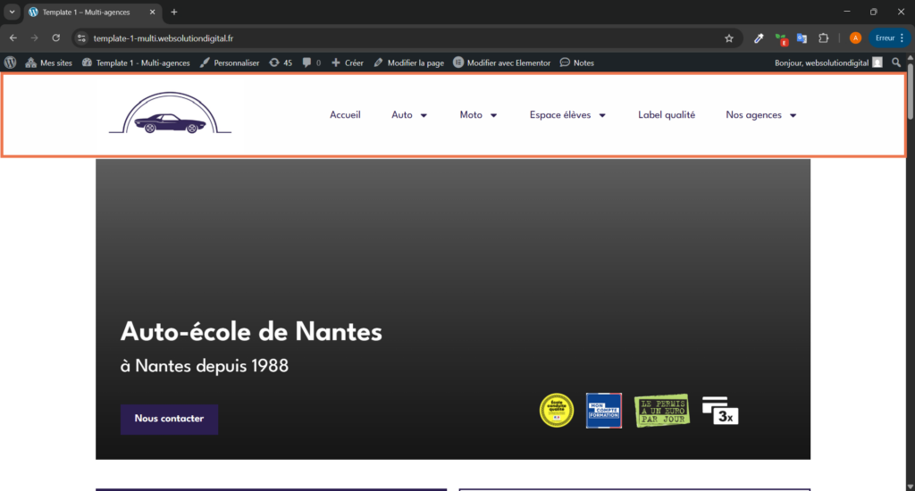Bookmark this page with the star icon
The height and width of the screenshot is (491, 915).
pyautogui.click(x=728, y=38)
